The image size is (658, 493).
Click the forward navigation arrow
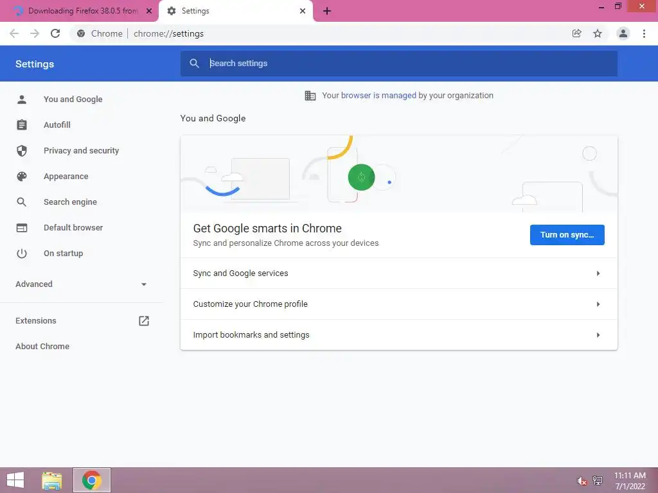tap(35, 33)
